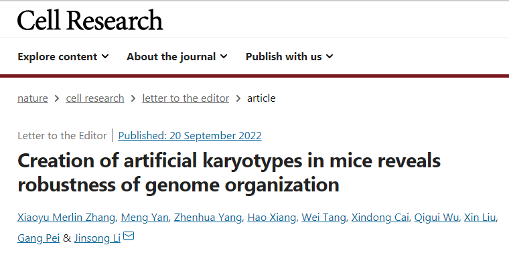The height and width of the screenshot is (253, 509).
Task: Click the Cell Research journal logo
Action: coord(90,20)
